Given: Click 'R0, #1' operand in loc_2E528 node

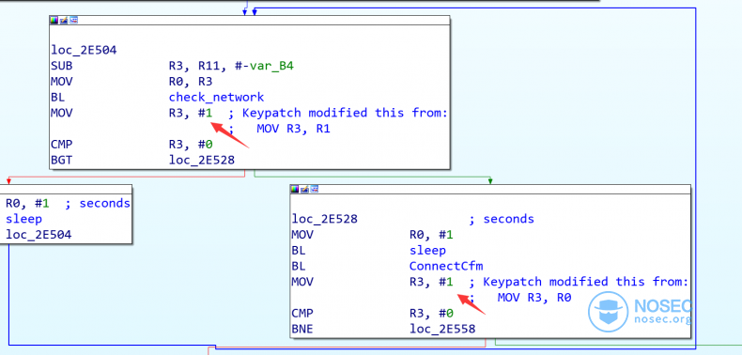Looking at the screenshot, I should 431,234.
